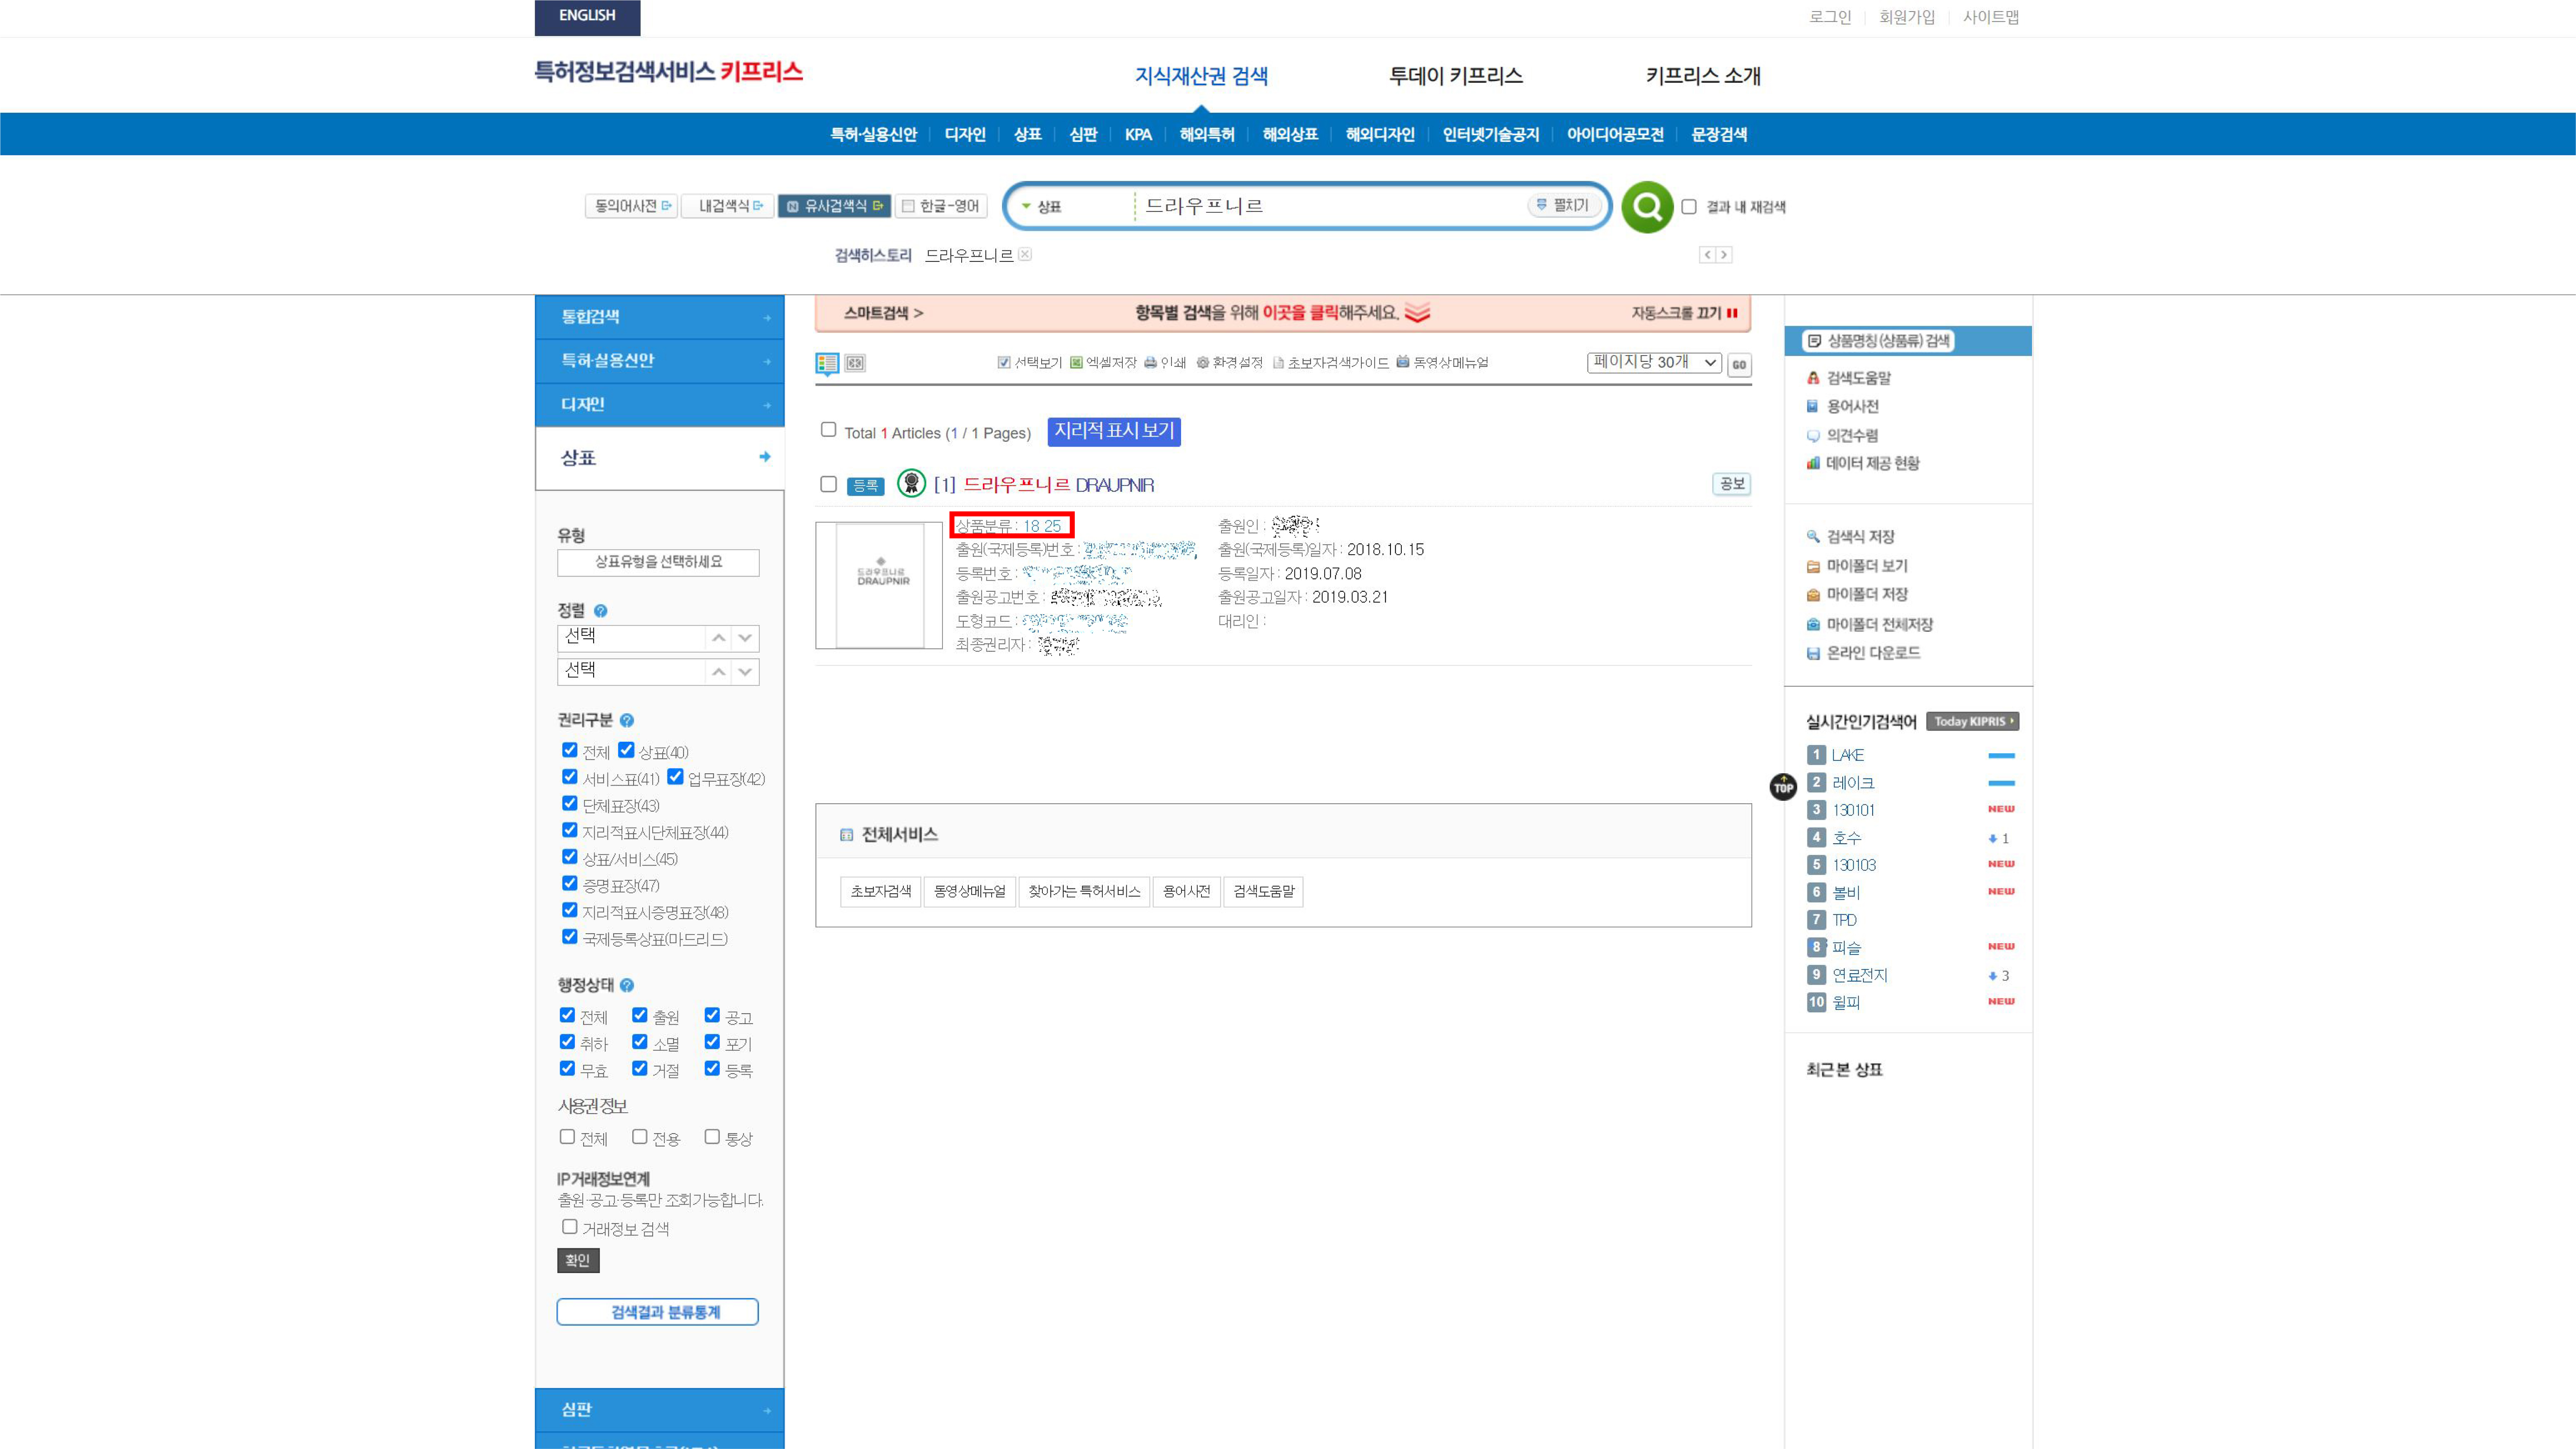Expand search field with 펼치기
The height and width of the screenshot is (1449, 2576).
[x=1563, y=205]
